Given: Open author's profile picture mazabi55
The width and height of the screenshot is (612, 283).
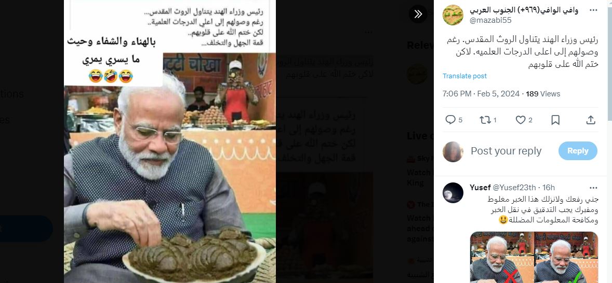Looking at the screenshot, I should click(453, 15).
